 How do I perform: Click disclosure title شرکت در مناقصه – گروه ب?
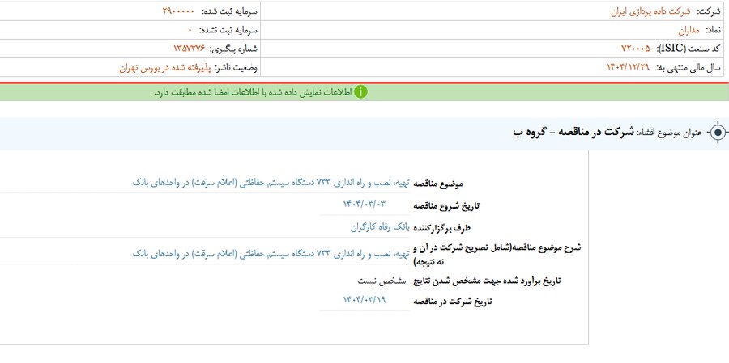click(573, 133)
